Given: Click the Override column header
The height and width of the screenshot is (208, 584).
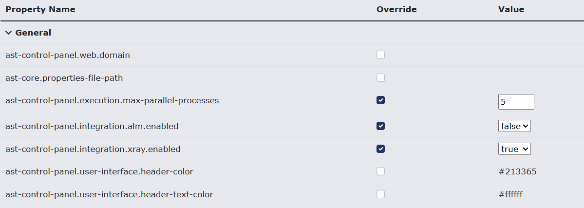Looking at the screenshot, I should coord(396,9).
